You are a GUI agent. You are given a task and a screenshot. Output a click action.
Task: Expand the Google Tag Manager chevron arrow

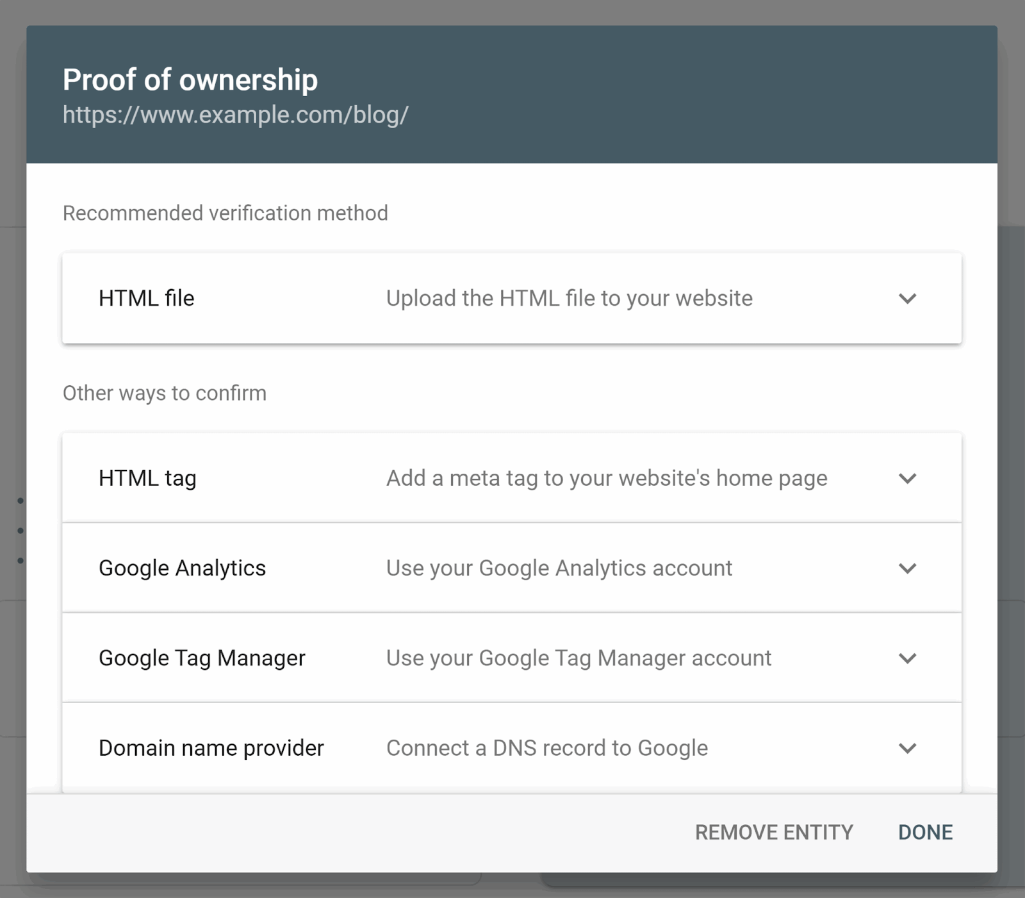[907, 658]
